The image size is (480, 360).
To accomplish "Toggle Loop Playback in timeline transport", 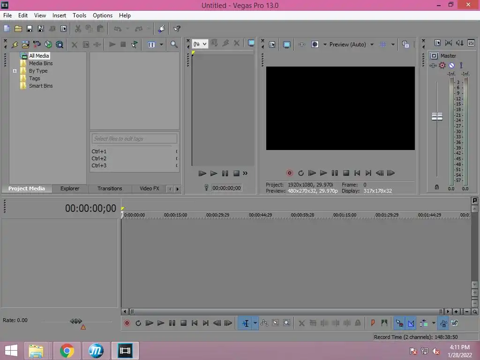I will pyautogui.click(x=138, y=323).
